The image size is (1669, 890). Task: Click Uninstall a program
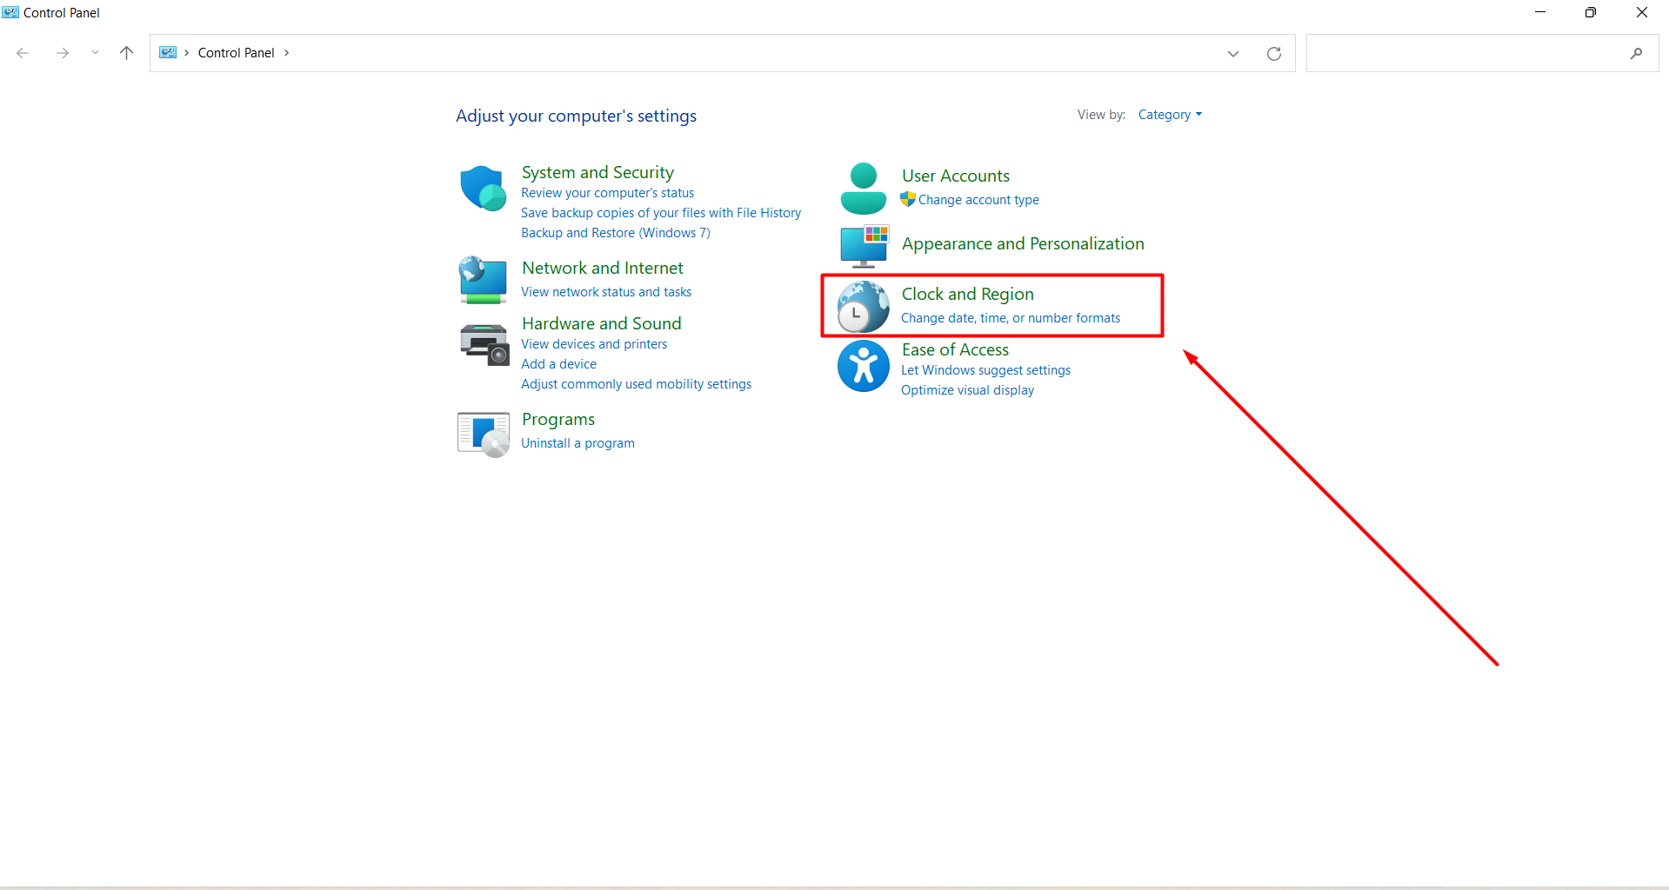click(577, 443)
